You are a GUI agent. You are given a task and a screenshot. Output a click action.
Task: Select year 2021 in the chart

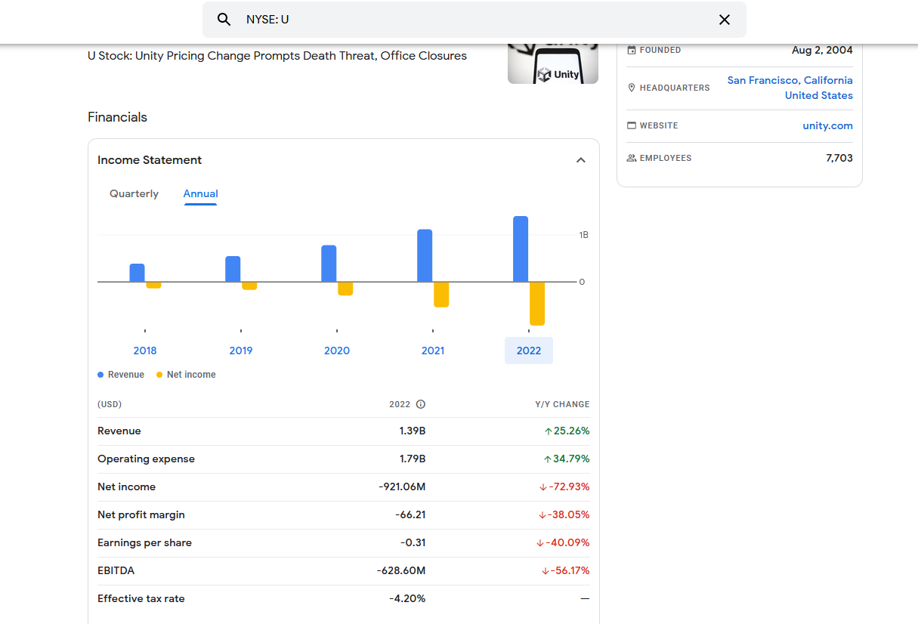pyautogui.click(x=433, y=351)
